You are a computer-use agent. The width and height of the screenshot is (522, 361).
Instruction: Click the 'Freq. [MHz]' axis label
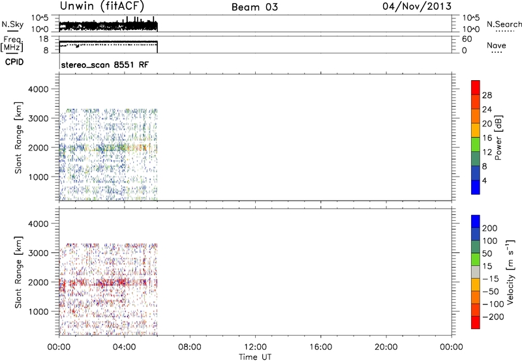pyautogui.click(x=12, y=44)
